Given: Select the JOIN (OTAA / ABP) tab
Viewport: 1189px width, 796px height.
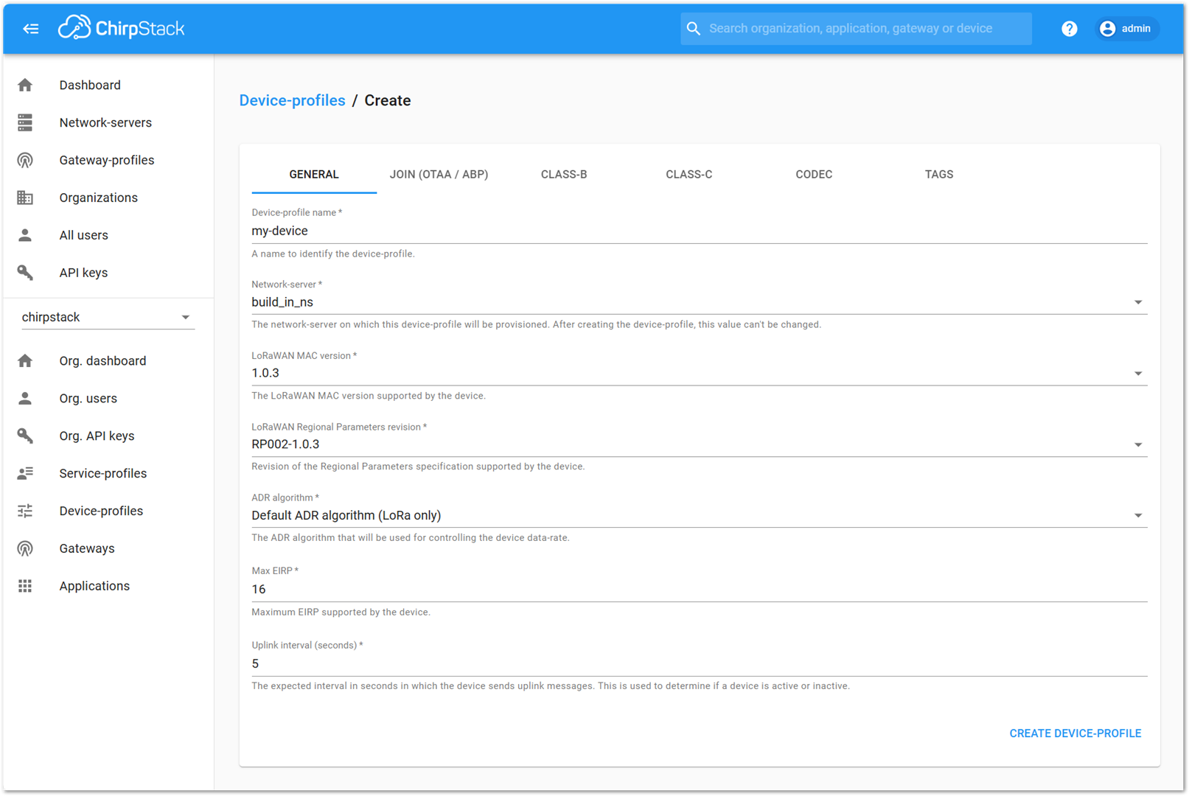Looking at the screenshot, I should click(x=439, y=174).
